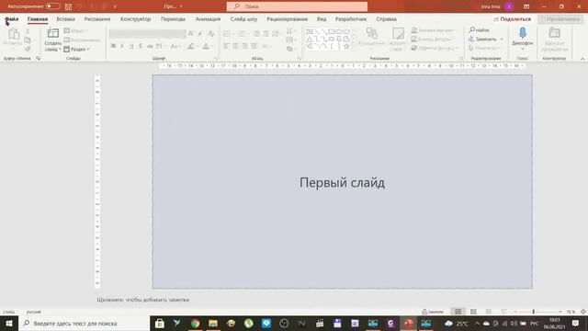Collapse the ribbon with the chevron
The image size is (588, 331).
582,59
